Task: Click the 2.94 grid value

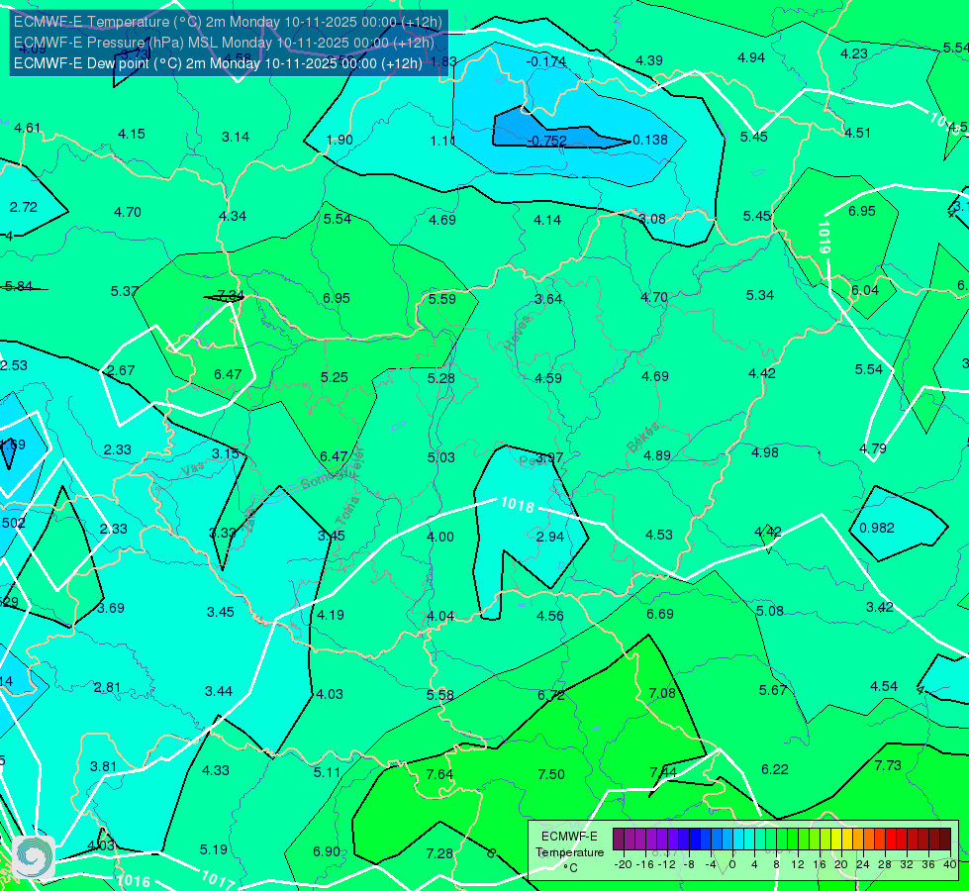Action: pos(550,537)
